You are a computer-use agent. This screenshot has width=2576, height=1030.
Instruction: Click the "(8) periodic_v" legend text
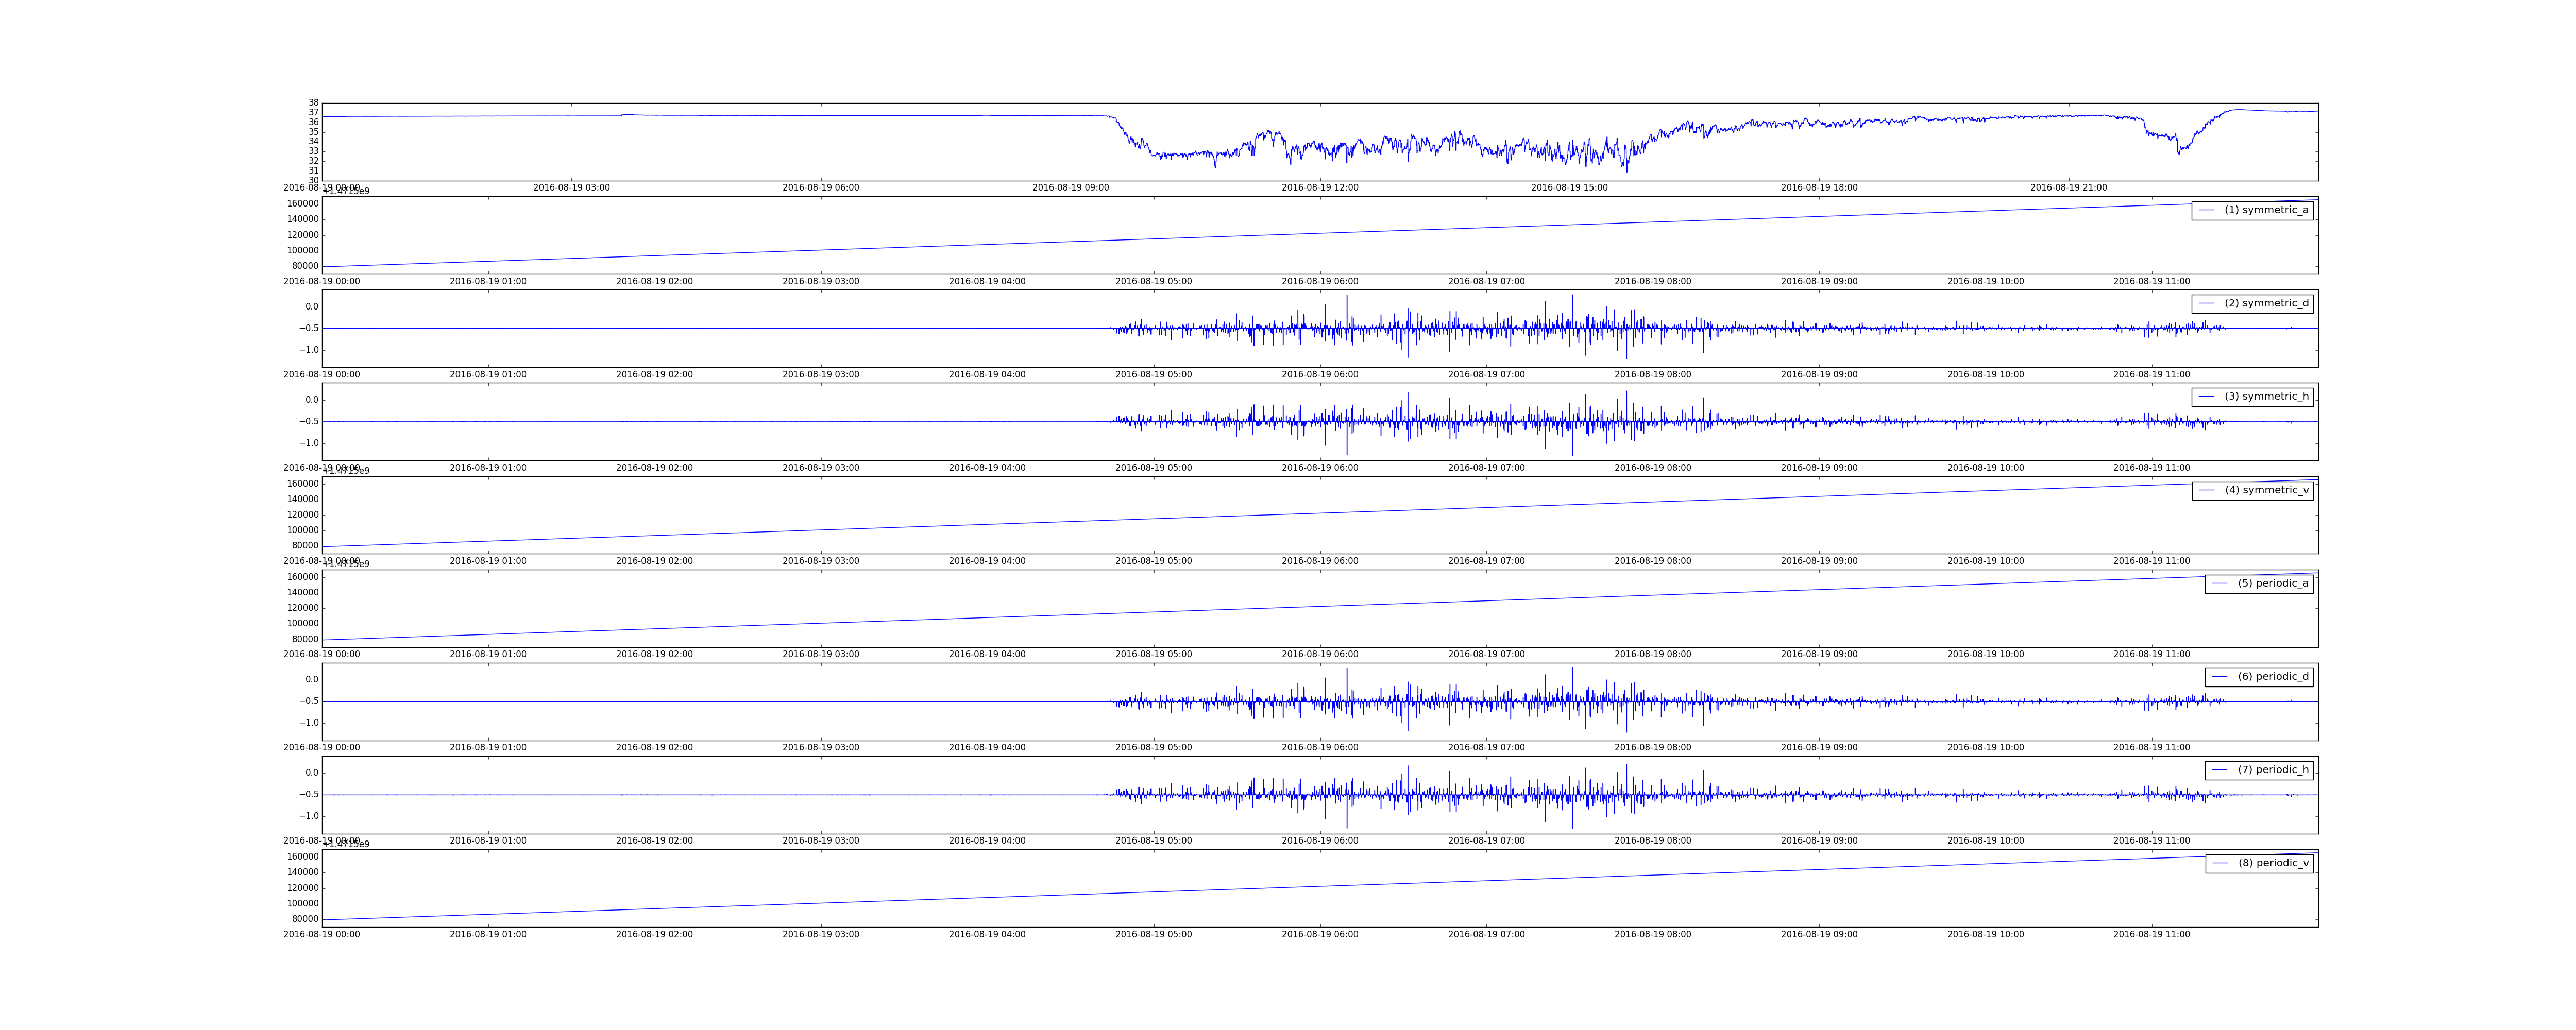2273,863
